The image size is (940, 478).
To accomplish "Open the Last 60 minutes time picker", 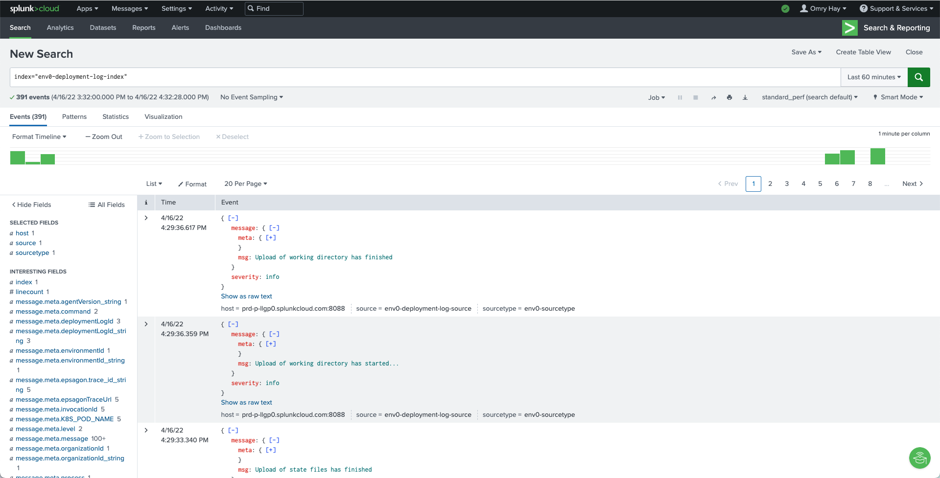I will pyautogui.click(x=874, y=77).
